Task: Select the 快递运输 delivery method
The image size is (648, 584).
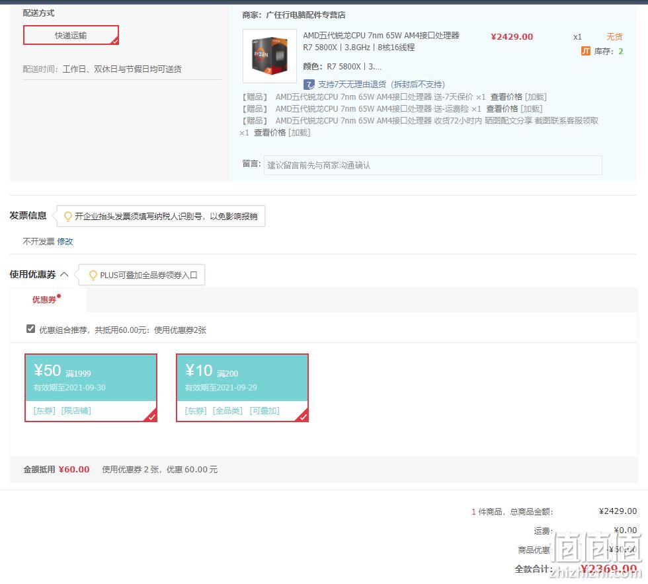Action: [x=71, y=35]
